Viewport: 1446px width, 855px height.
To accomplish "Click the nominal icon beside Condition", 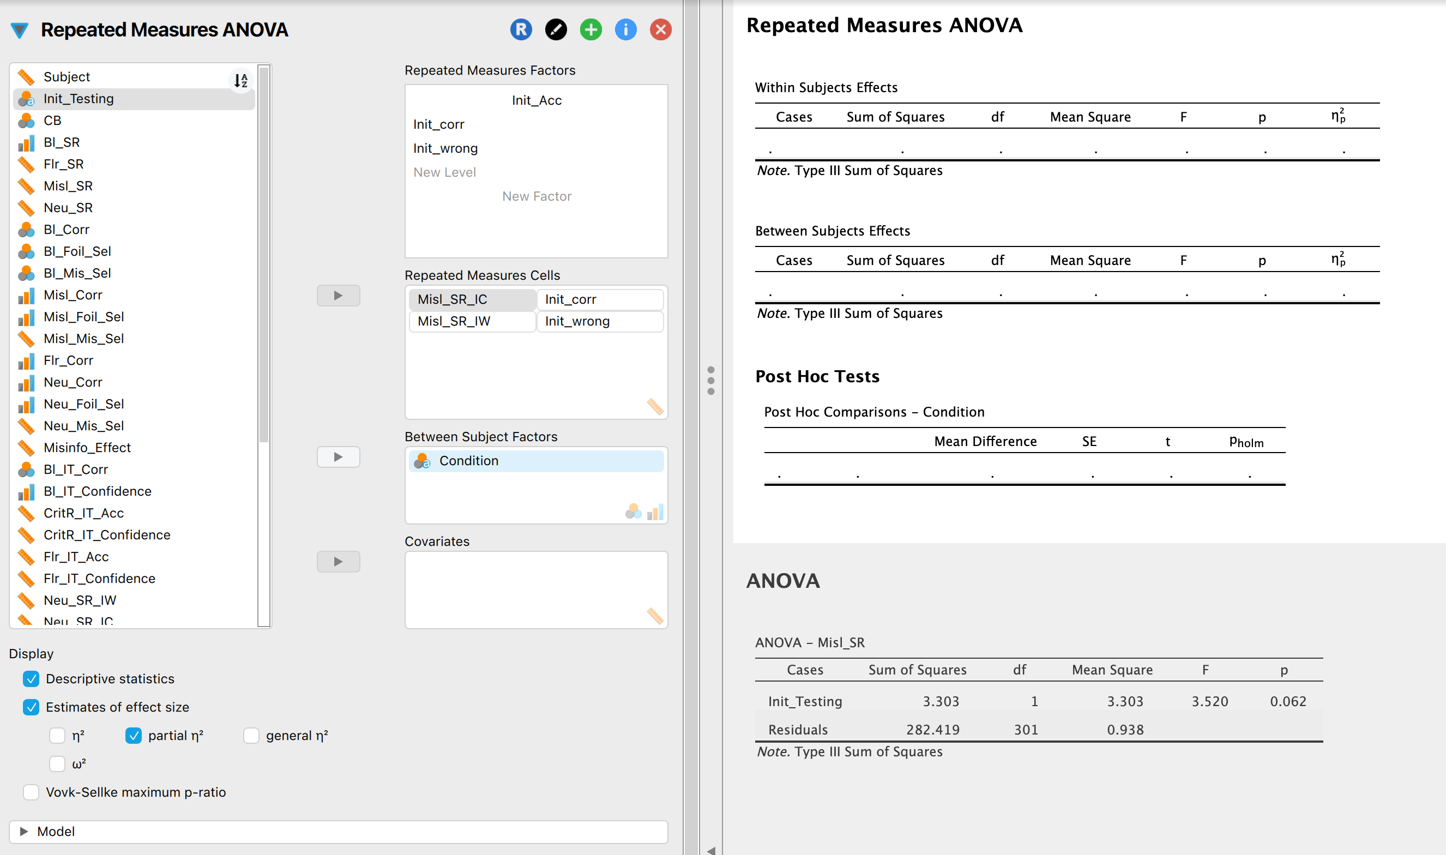I will 423,460.
